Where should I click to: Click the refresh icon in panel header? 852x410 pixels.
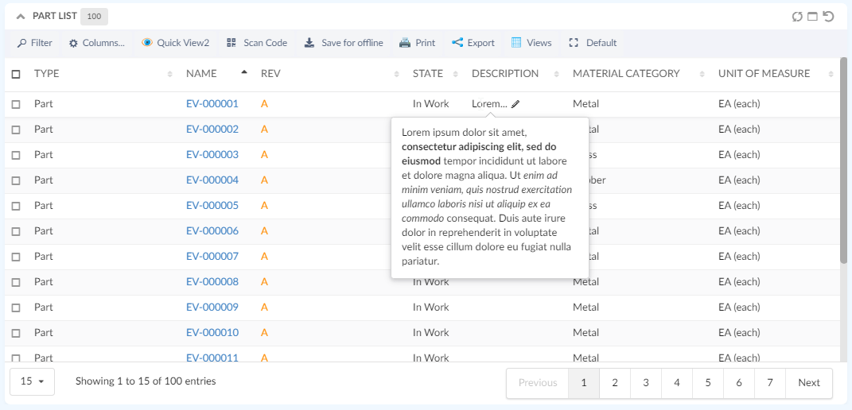coord(797,17)
